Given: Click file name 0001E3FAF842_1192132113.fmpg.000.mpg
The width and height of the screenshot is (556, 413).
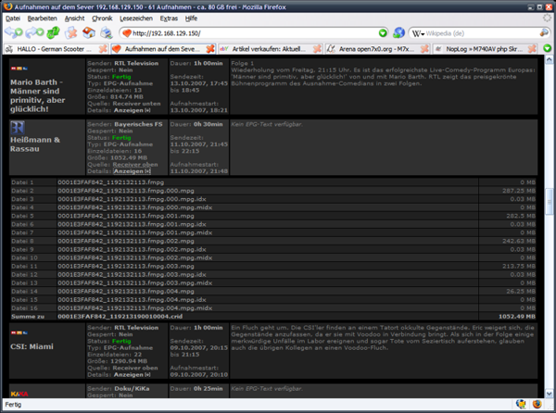Looking at the screenshot, I should point(126,191).
